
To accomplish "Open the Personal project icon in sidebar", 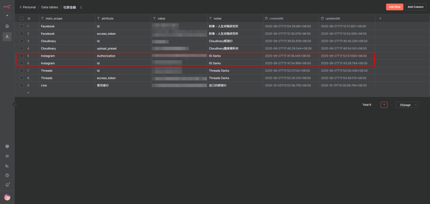I will [x=7, y=37].
